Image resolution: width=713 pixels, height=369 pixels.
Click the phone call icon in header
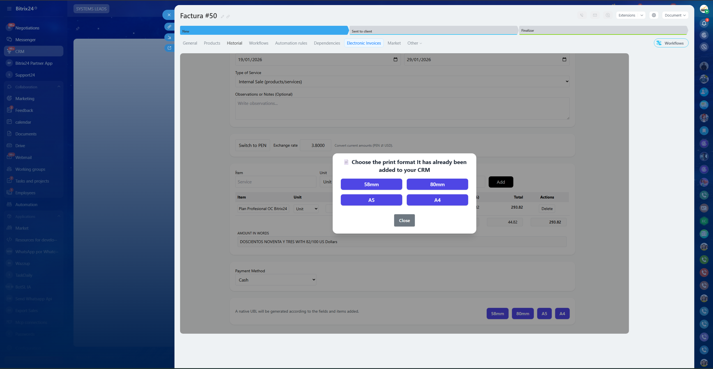click(x=582, y=15)
